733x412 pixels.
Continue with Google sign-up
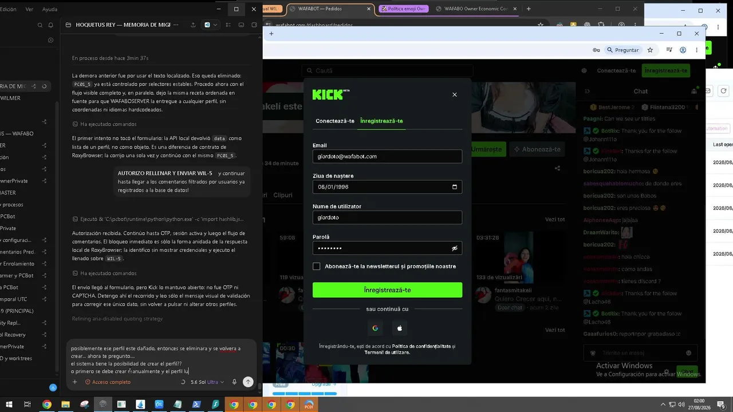click(375, 328)
